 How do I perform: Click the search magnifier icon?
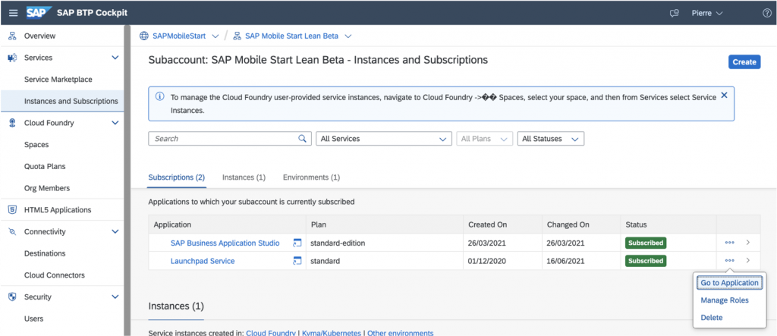point(302,139)
